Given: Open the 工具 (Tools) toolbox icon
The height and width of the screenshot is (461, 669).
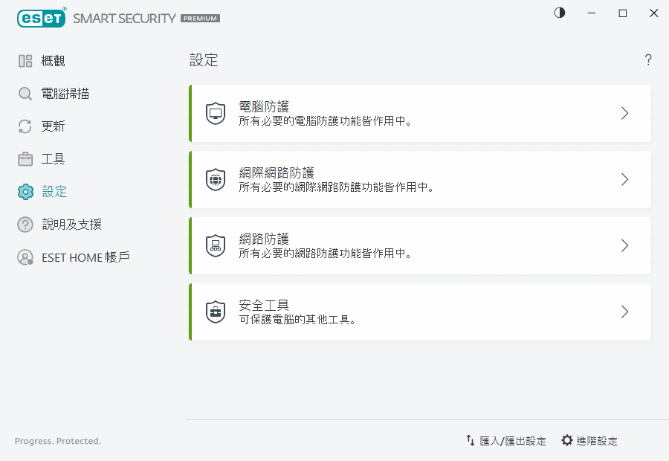Looking at the screenshot, I should coord(24,158).
